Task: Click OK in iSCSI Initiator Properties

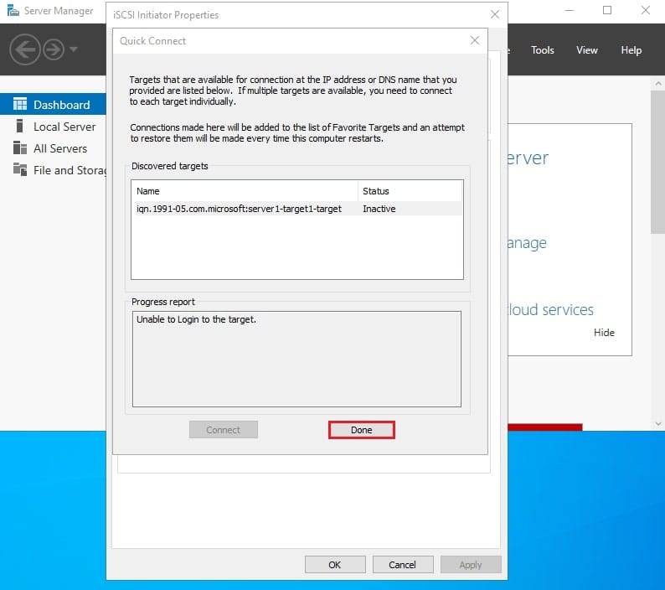Action: [335, 565]
